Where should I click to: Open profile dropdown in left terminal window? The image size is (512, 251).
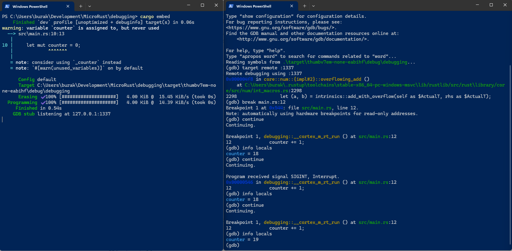coord(90,6)
